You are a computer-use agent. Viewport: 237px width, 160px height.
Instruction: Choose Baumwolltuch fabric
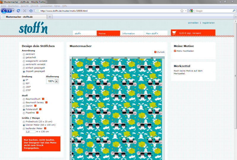click(24, 99)
